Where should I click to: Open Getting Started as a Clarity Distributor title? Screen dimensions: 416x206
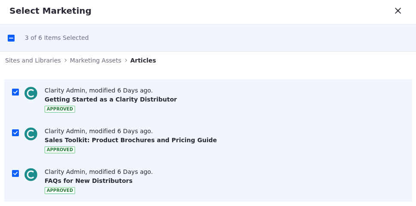coord(111,99)
